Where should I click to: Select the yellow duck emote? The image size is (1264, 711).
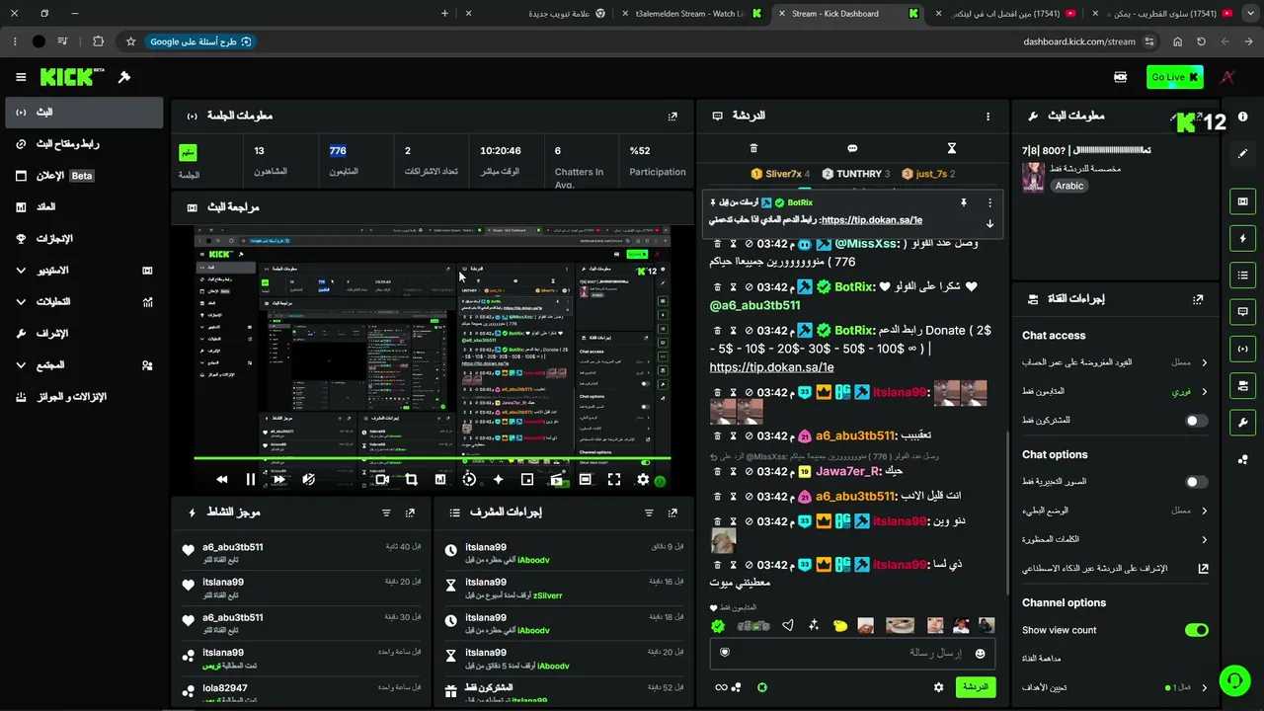pos(840,626)
